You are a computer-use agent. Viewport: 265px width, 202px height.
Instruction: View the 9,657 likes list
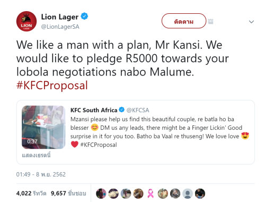(68, 193)
